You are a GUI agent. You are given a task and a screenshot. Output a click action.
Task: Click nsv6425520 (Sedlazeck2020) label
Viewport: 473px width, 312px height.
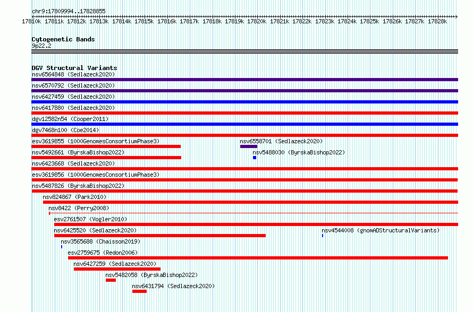(x=95, y=230)
